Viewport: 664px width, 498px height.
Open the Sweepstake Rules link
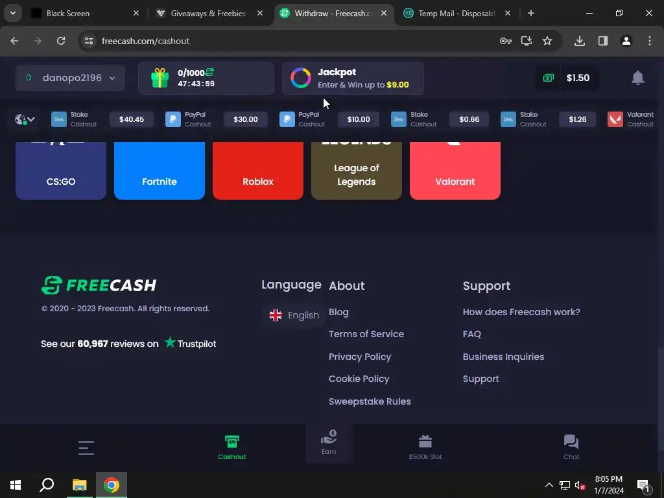click(370, 401)
